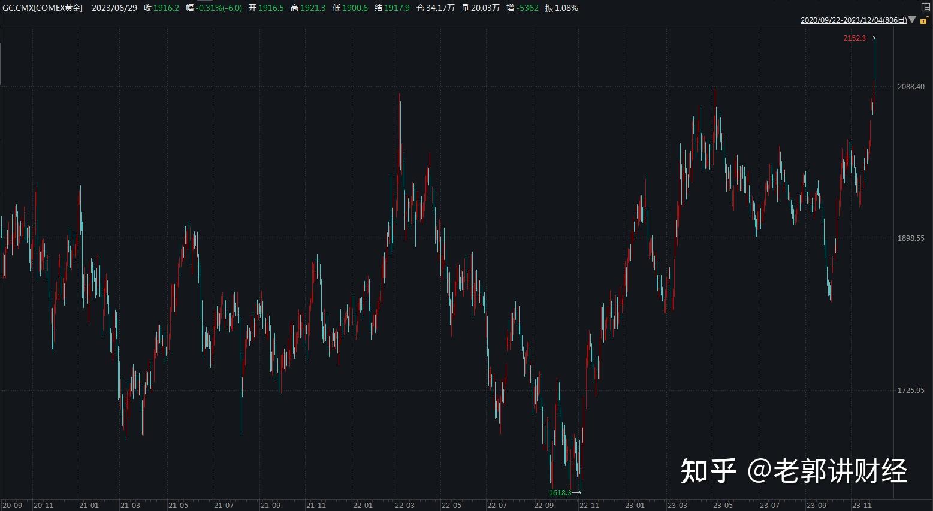The width and height of the screenshot is (933, 511).
Task: Click the 1618.3 low price marker
Action: (x=560, y=493)
